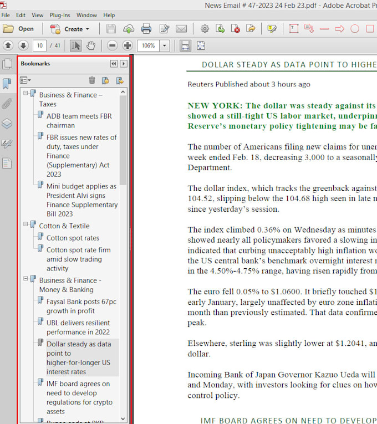Image resolution: width=377 pixels, height=424 pixels.
Task: Open the File menu
Action: coord(6,15)
